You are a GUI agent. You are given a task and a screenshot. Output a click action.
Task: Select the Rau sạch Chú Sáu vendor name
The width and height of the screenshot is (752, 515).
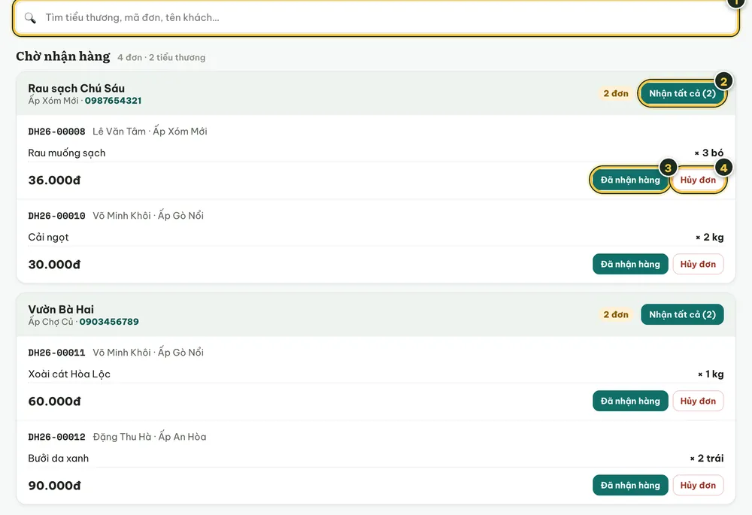tap(76, 88)
